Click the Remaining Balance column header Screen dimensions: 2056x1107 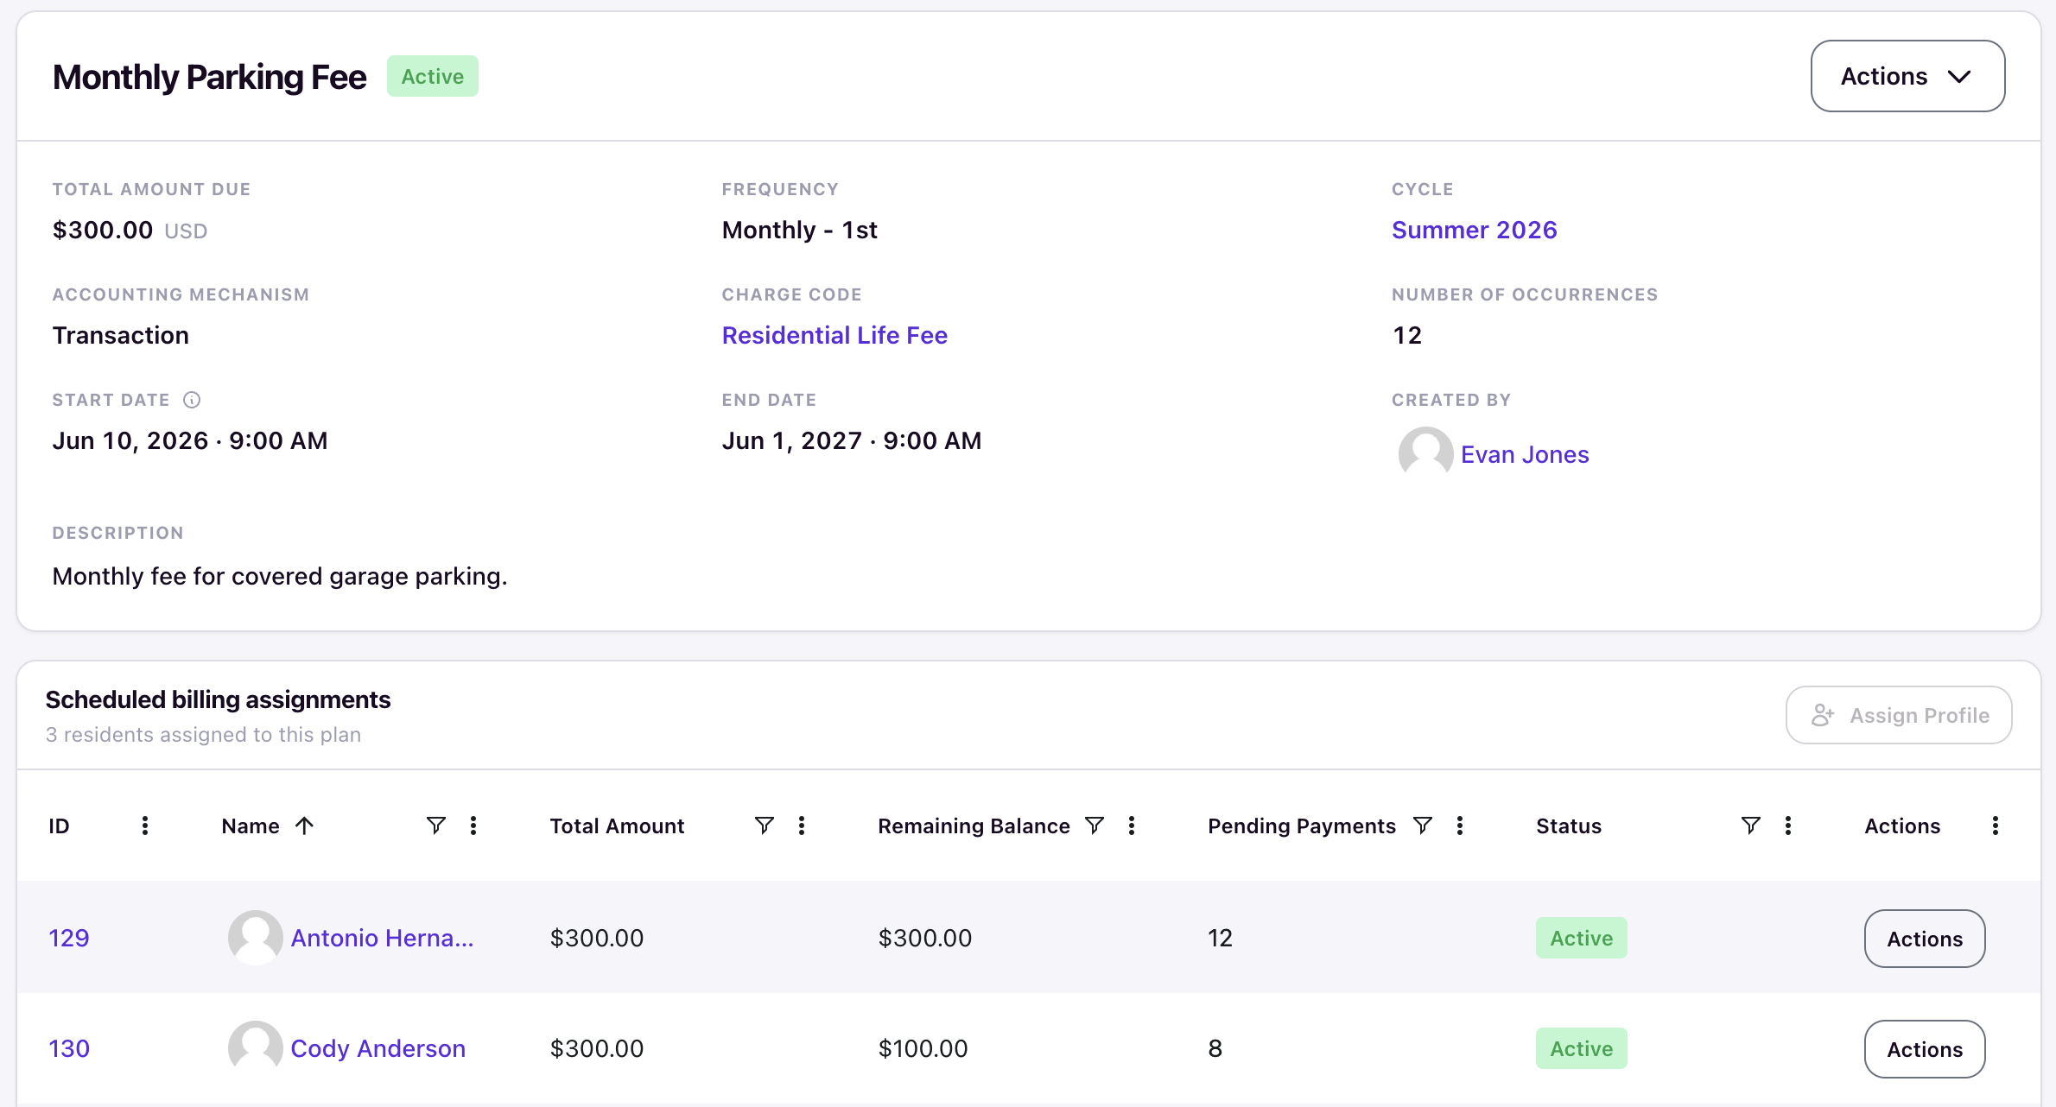click(x=974, y=826)
